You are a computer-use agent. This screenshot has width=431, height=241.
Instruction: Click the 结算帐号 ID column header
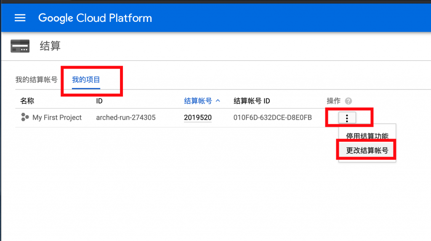[252, 101]
